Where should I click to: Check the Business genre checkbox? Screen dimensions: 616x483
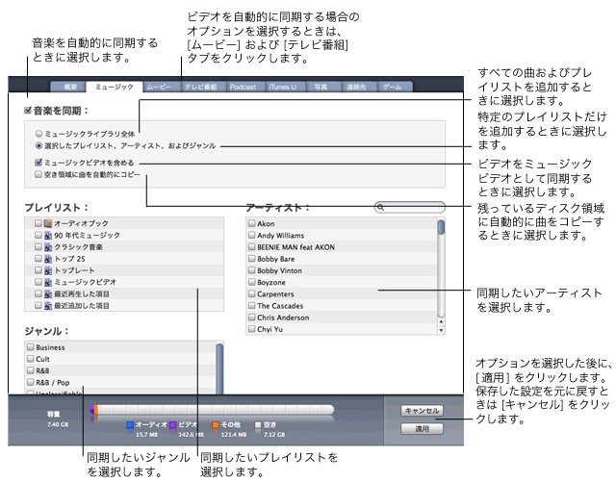(30, 346)
